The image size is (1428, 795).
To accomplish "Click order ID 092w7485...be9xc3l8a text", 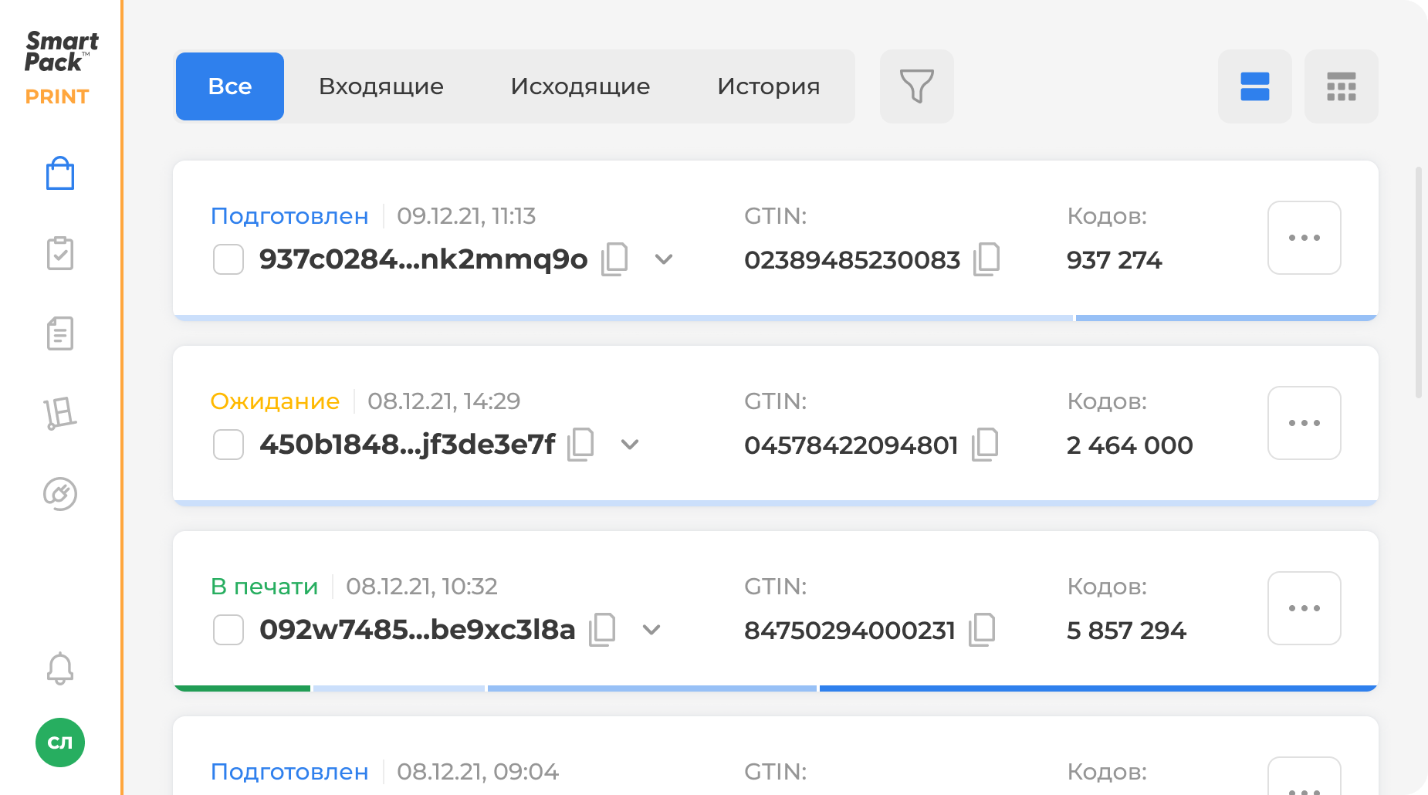I will click(418, 630).
